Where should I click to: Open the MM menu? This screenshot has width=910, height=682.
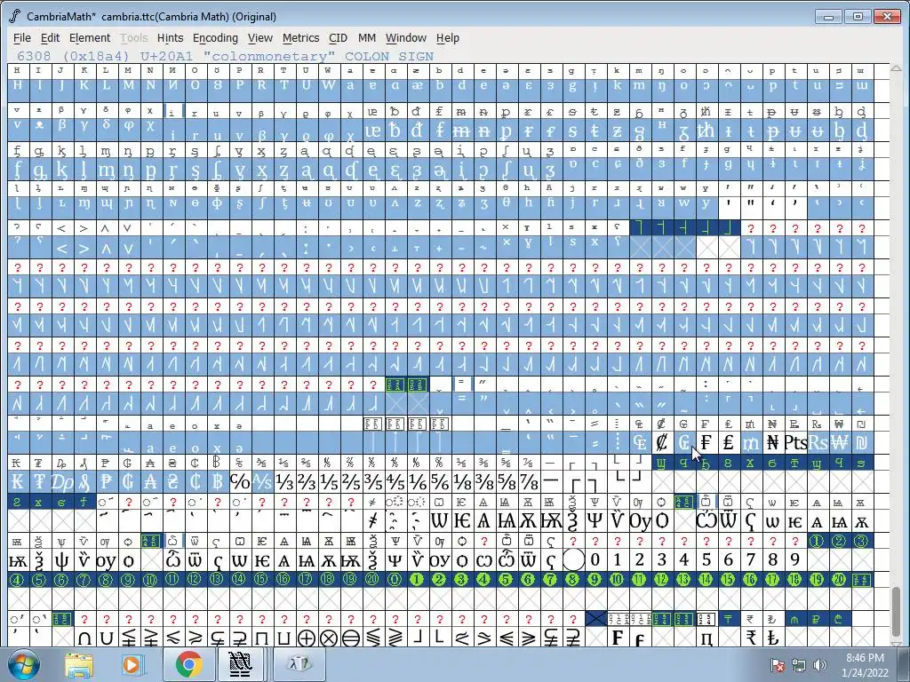point(367,37)
